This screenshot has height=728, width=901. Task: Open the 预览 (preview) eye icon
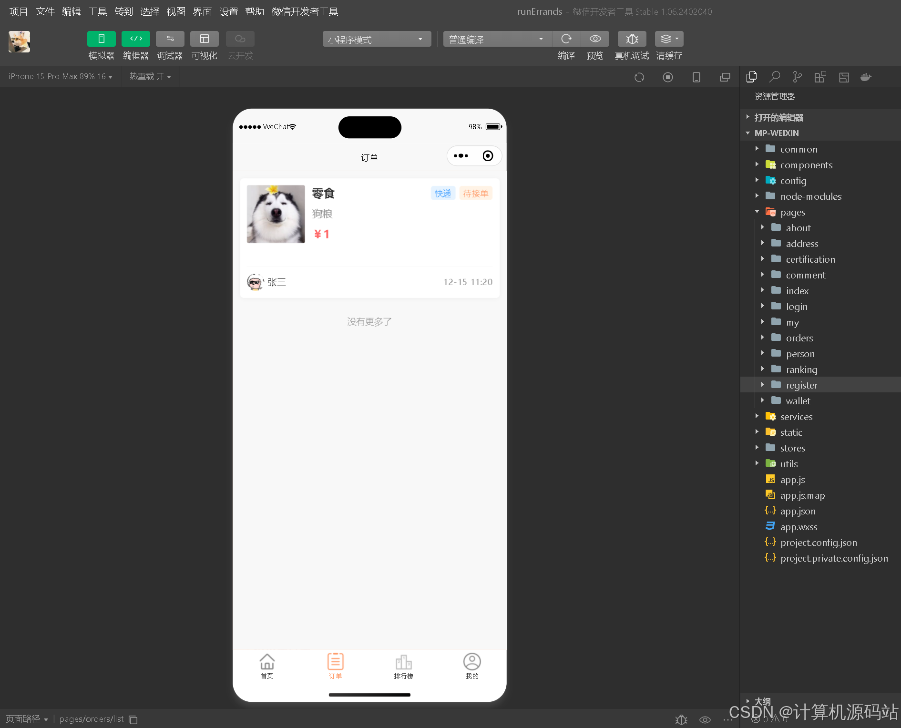(594, 39)
